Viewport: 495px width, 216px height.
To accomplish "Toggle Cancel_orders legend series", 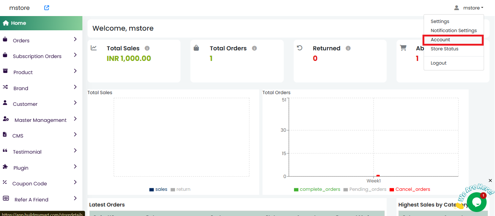I will point(409,189).
